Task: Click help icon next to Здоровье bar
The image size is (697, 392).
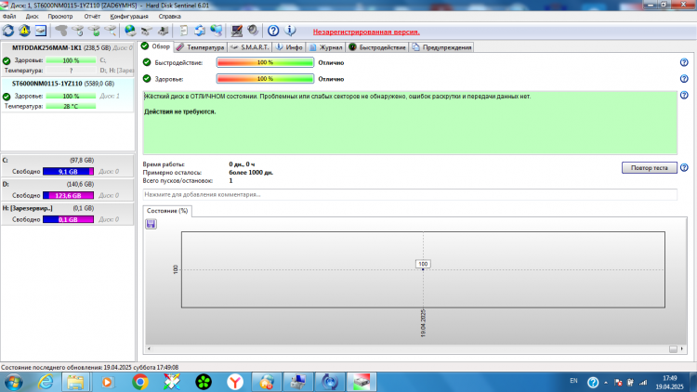Action: click(x=684, y=79)
